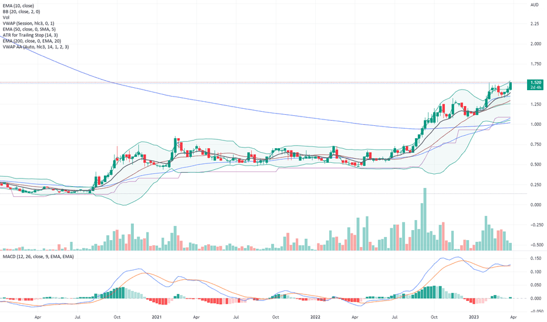Click the 0.100 MACD axis value

click(535, 272)
